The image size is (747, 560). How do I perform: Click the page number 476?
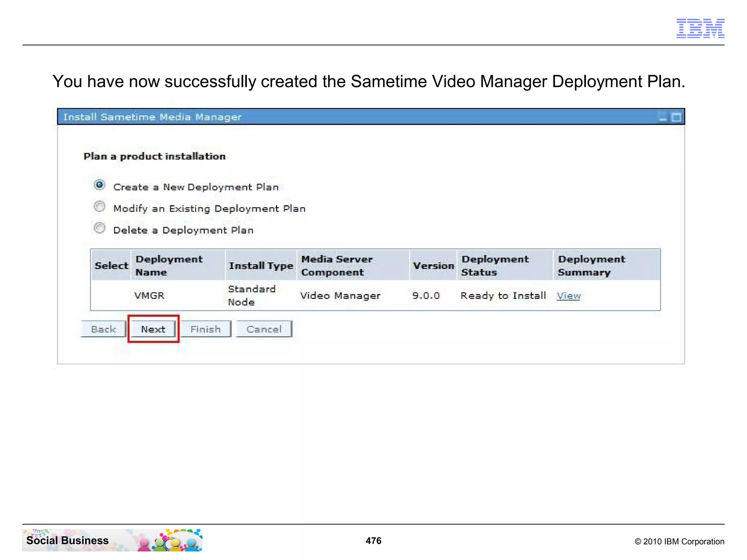point(373,541)
